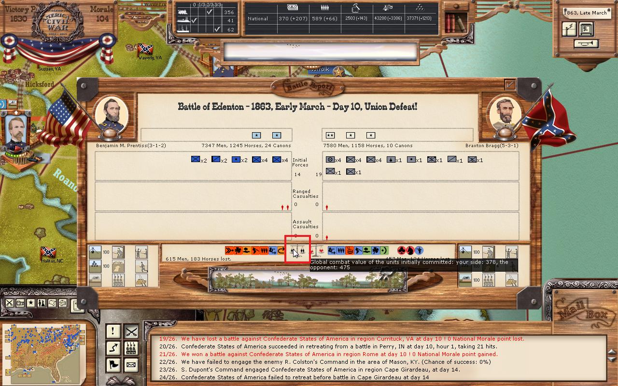Viewport: 618px width, 386px height.
Task: Click the crossed sabers message filter icon
Action: [x=131, y=331]
